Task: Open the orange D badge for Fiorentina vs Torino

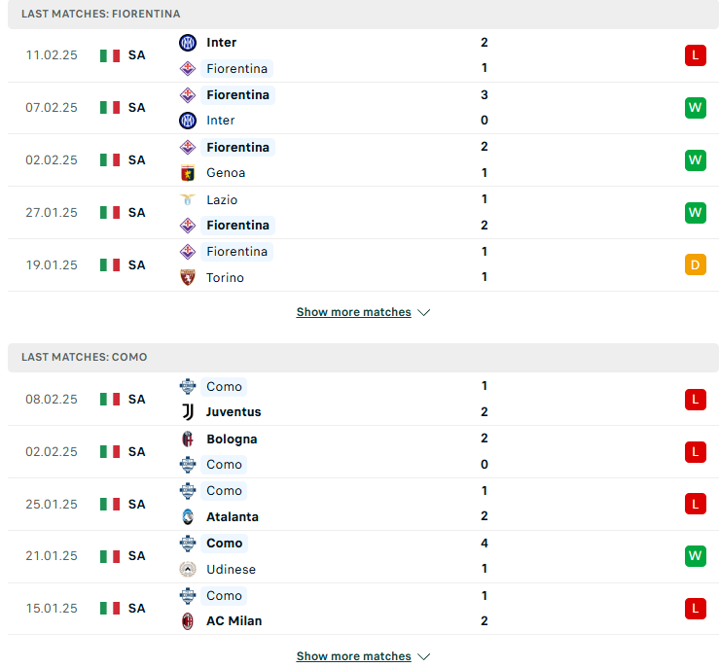Action: click(x=695, y=264)
